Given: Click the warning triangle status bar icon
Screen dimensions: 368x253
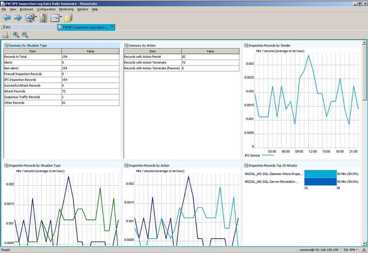Looking at the screenshot, I should [x=363, y=250].
